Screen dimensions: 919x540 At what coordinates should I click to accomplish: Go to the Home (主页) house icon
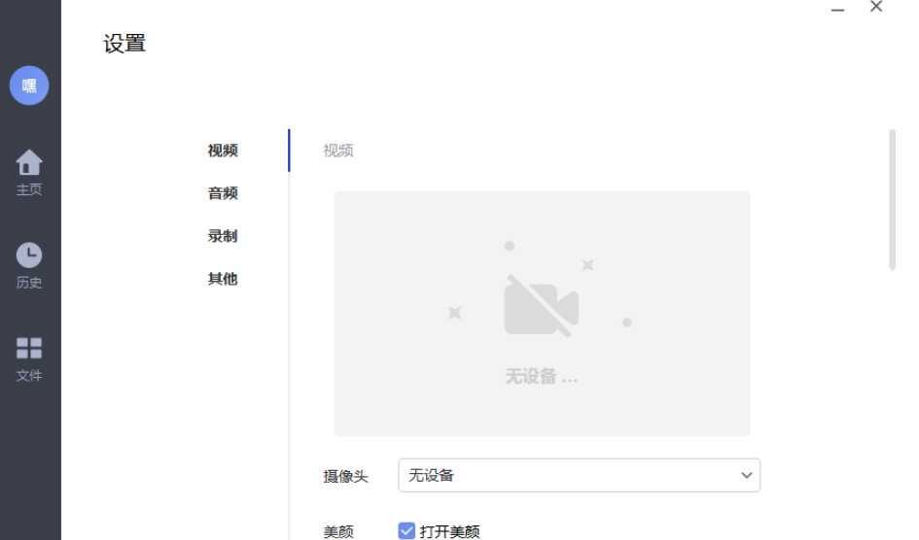coord(29,162)
